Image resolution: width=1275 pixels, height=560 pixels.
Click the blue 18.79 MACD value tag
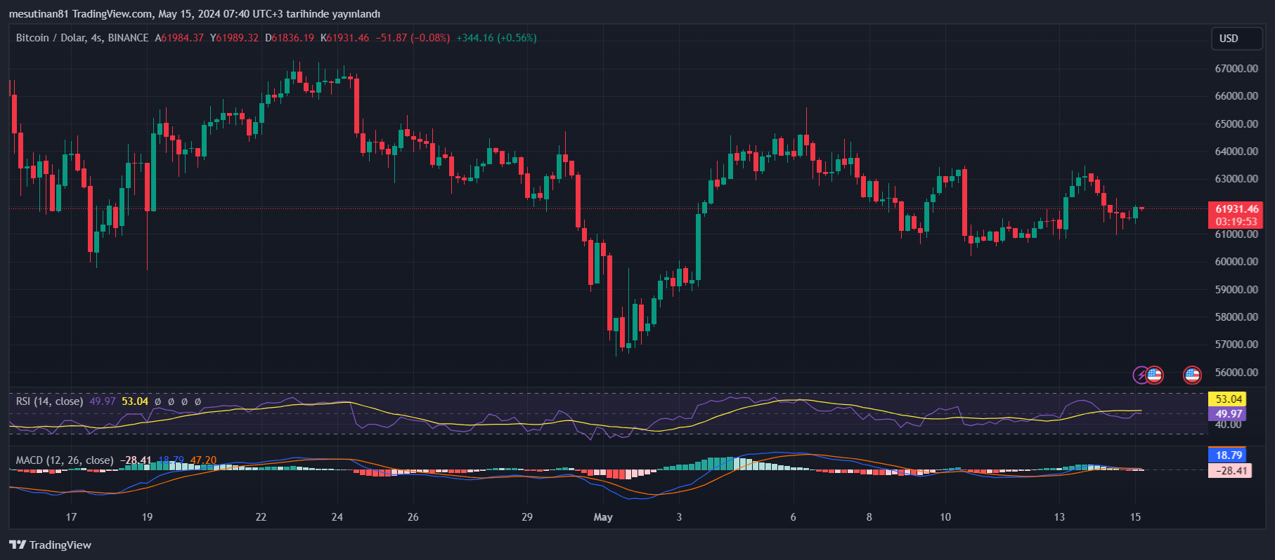point(1228,455)
